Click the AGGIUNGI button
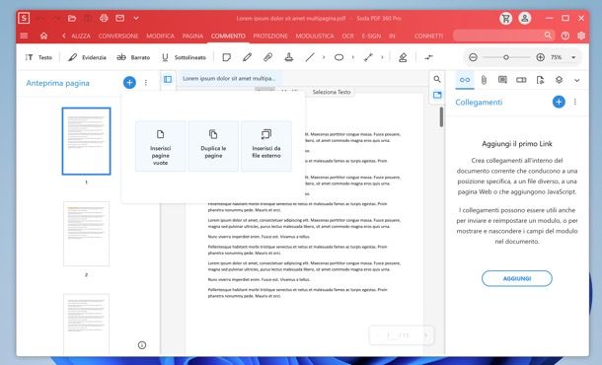This screenshot has width=602, height=365. coord(517,278)
